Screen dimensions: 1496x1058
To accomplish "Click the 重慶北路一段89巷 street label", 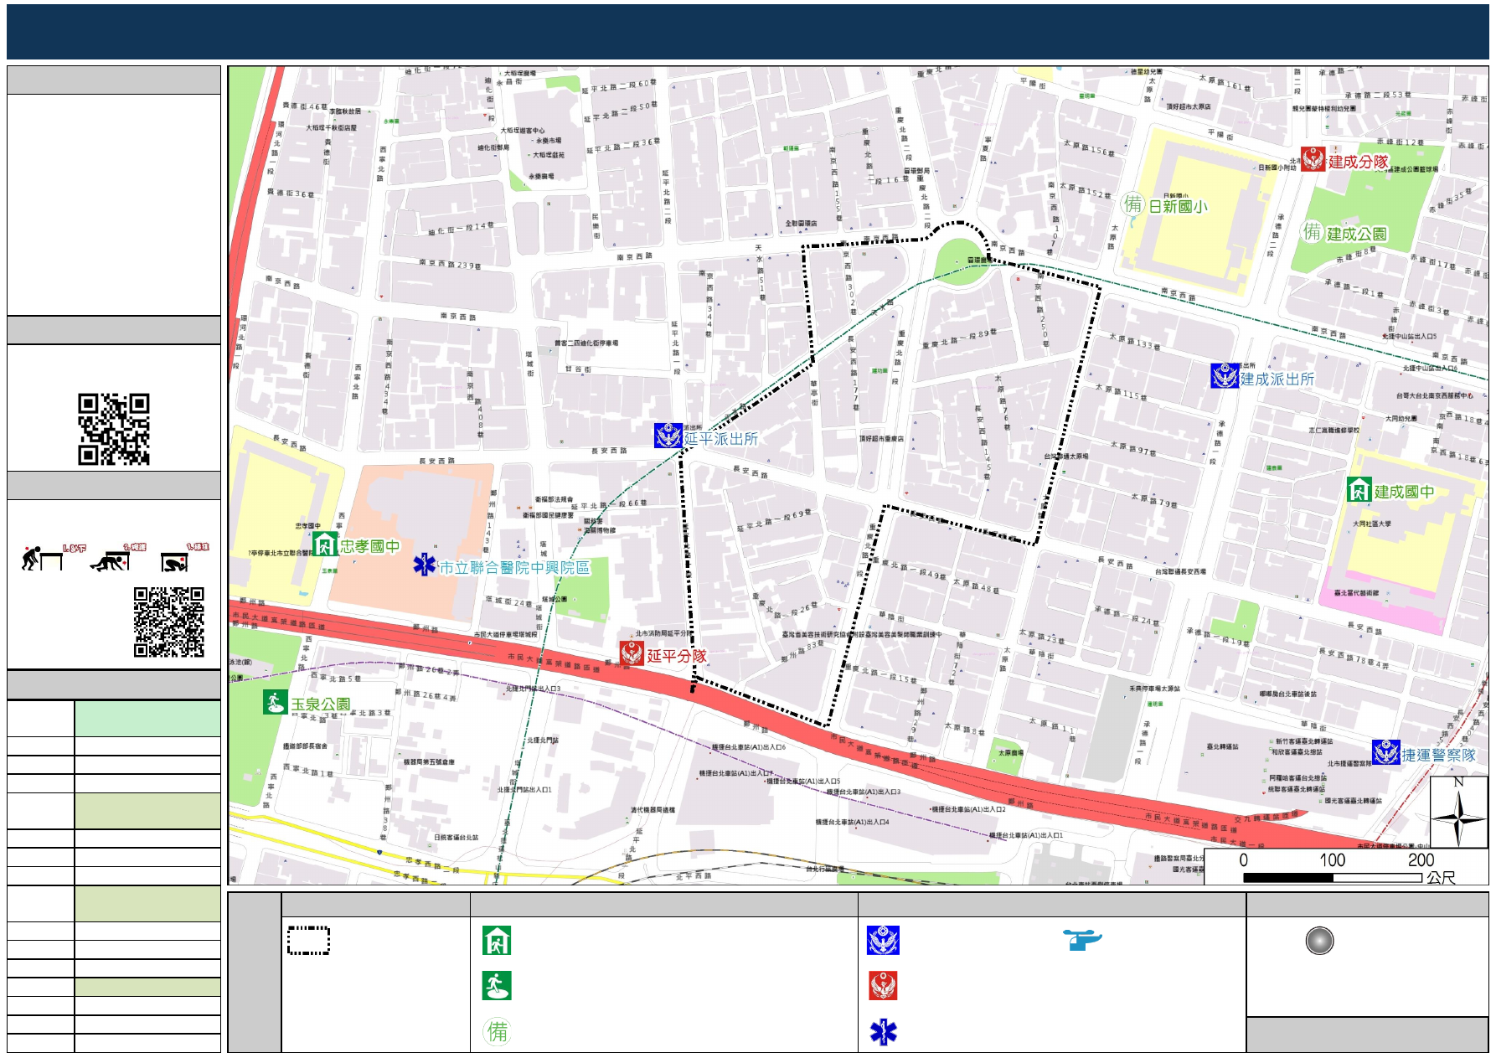I will [x=960, y=339].
